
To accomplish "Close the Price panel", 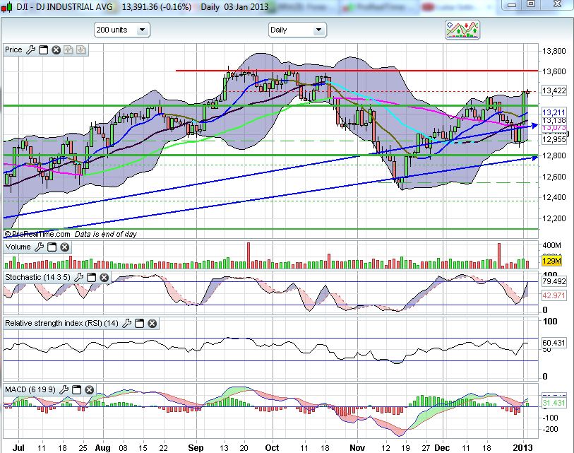I will (x=56, y=50).
